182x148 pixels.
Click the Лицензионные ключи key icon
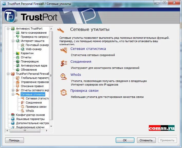(x=13, y=127)
